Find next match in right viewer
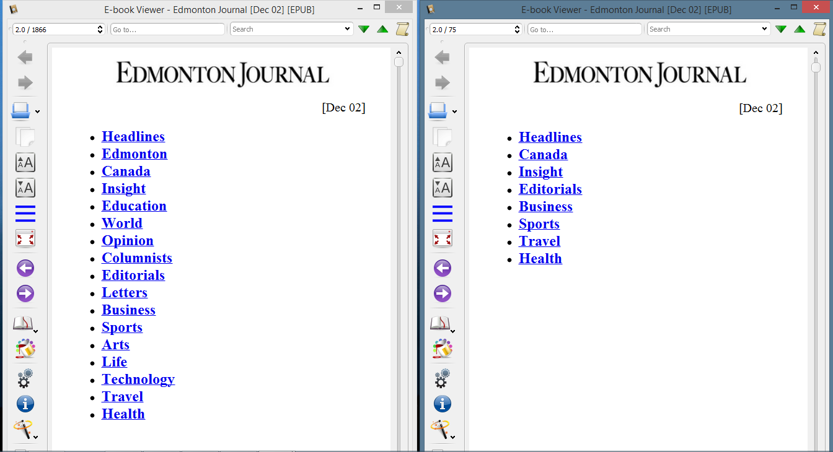833x452 pixels. point(781,29)
